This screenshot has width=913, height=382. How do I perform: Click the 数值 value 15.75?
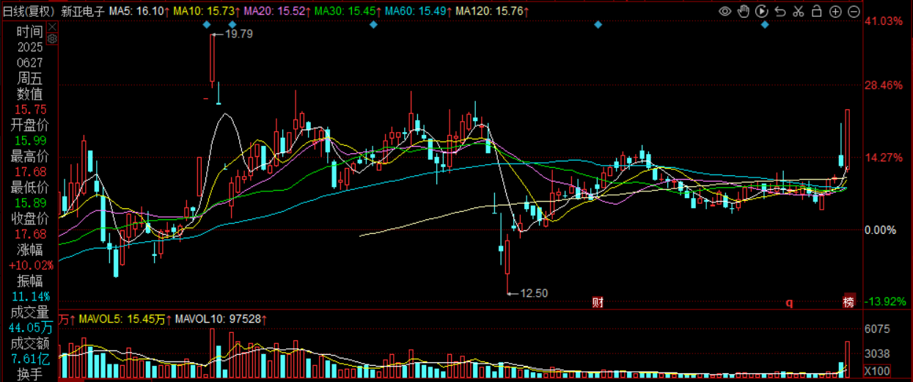coord(29,109)
